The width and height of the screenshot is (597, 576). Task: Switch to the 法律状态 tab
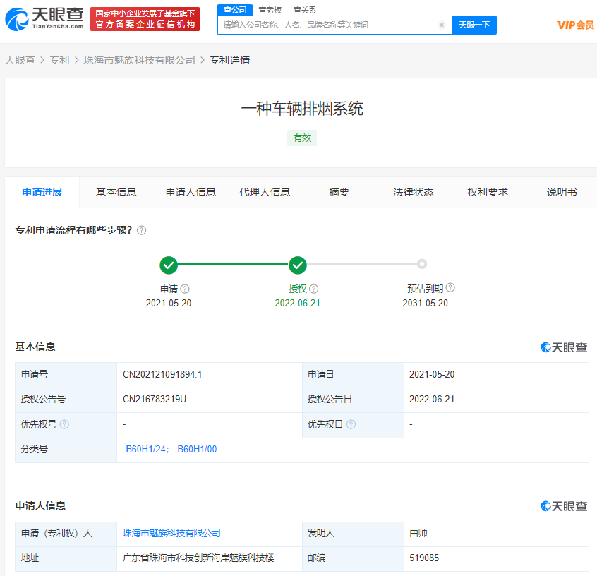pos(413,191)
